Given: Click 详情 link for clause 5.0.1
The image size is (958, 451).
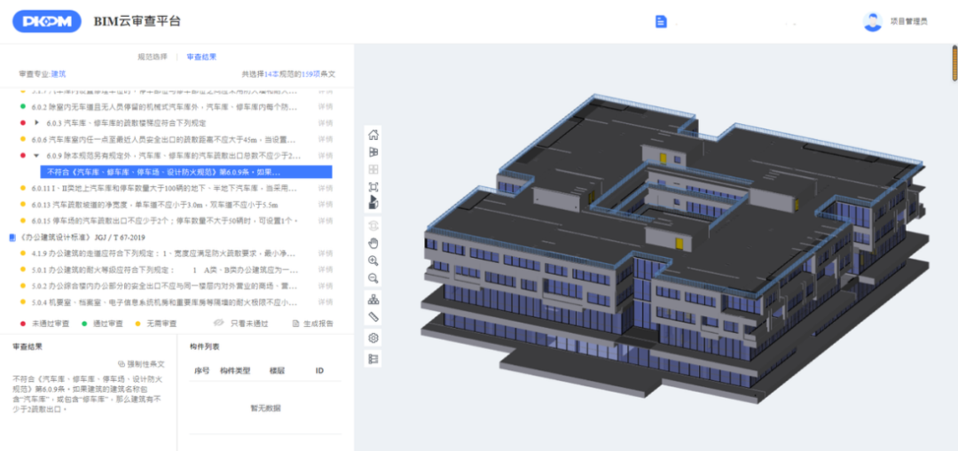Looking at the screenshot, I should pyautogui.click(x=325, y=269).
